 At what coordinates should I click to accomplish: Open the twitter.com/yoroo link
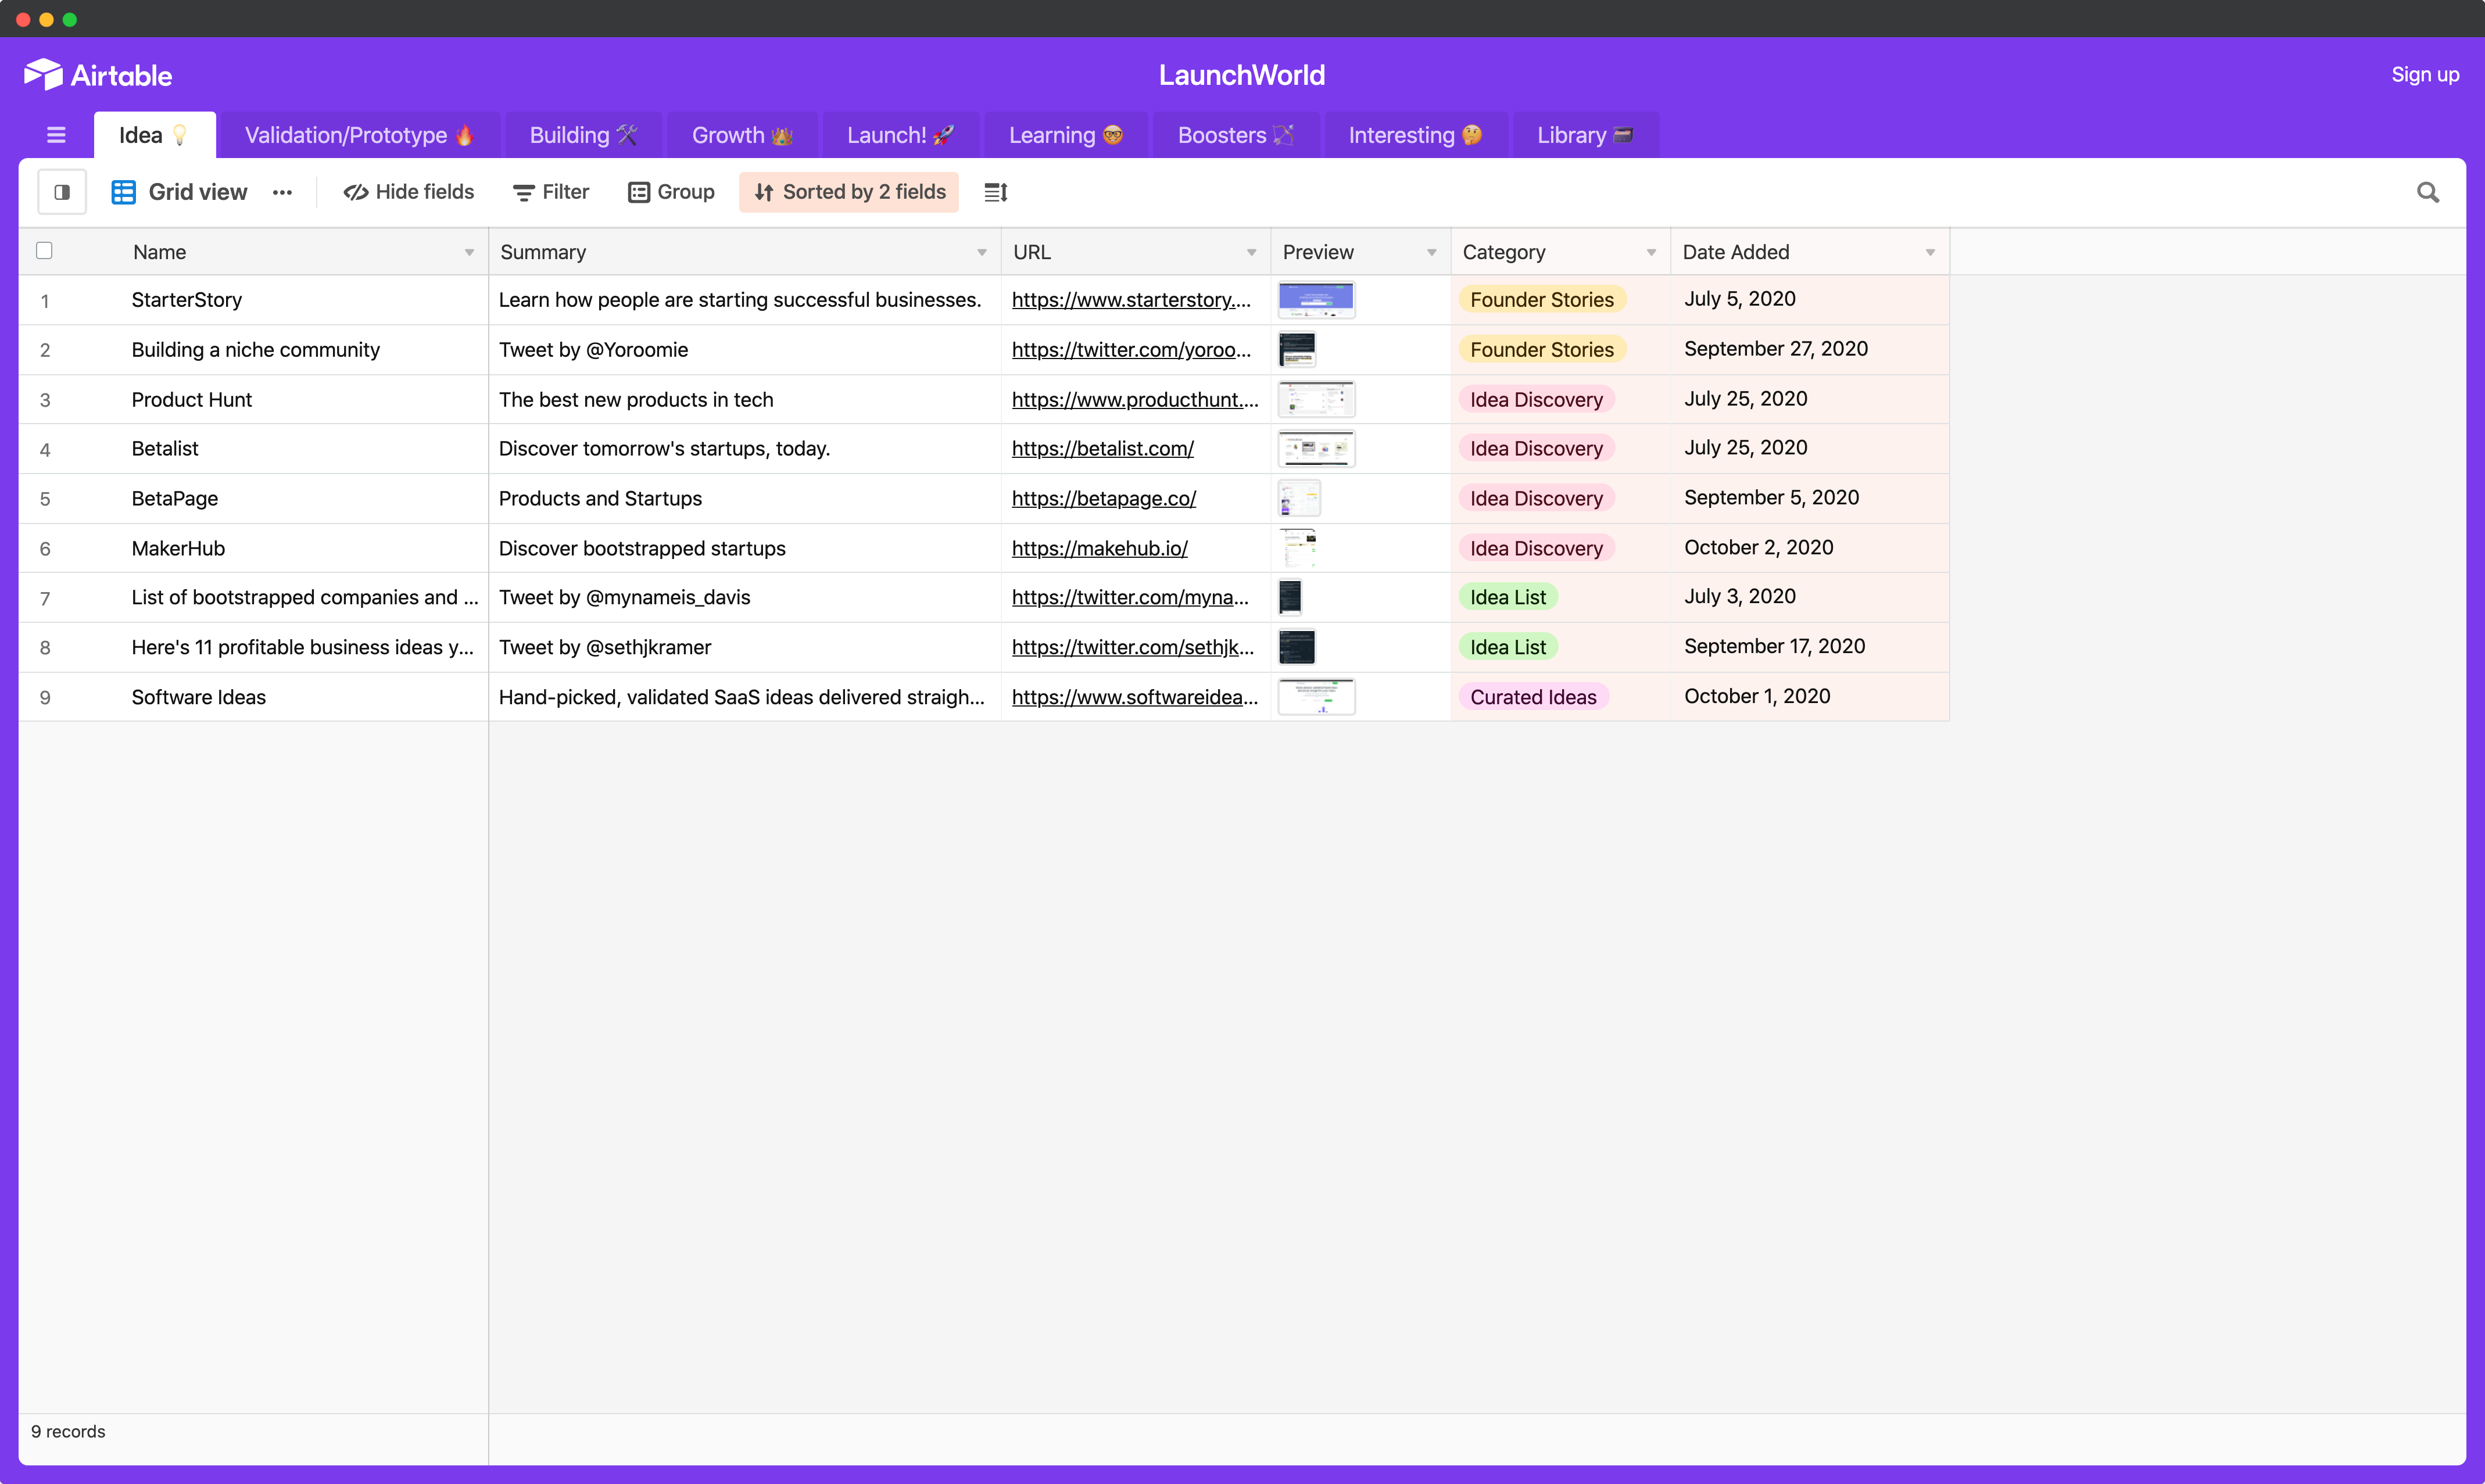click(x=1131, y=350)
